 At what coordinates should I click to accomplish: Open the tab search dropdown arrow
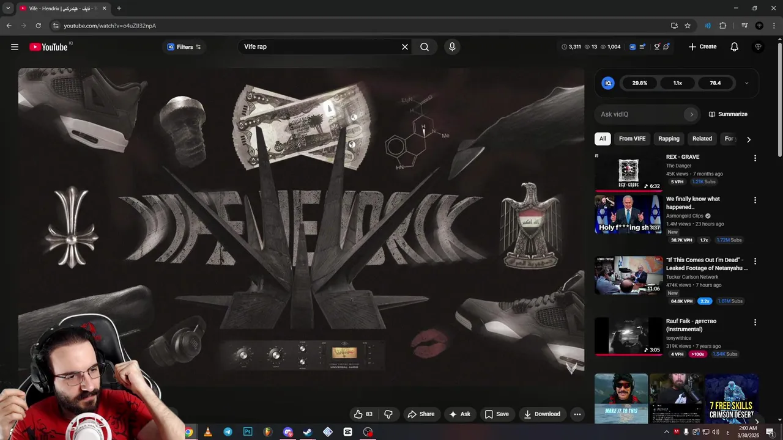[8, 9]
